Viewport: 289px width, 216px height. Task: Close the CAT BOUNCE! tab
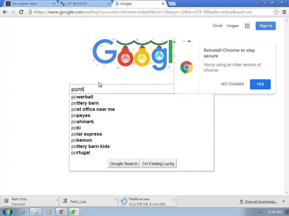[109, 4]
